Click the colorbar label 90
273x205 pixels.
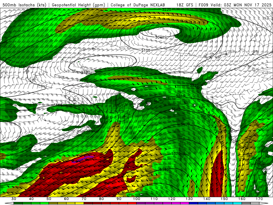(x=119, y=199)
